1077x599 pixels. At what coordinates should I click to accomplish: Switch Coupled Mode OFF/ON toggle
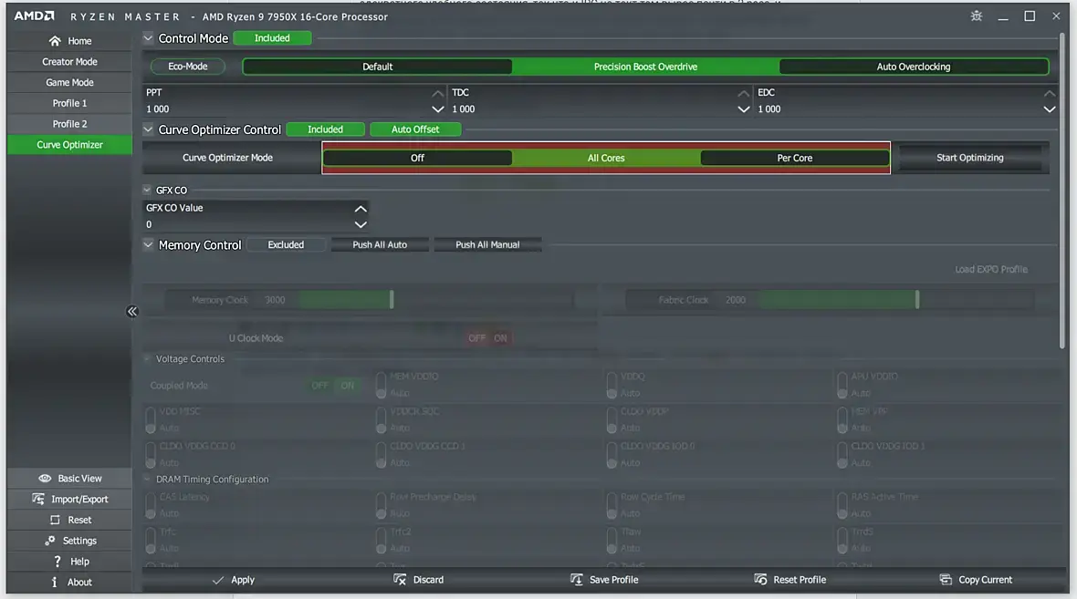click(x=333, y=386)
